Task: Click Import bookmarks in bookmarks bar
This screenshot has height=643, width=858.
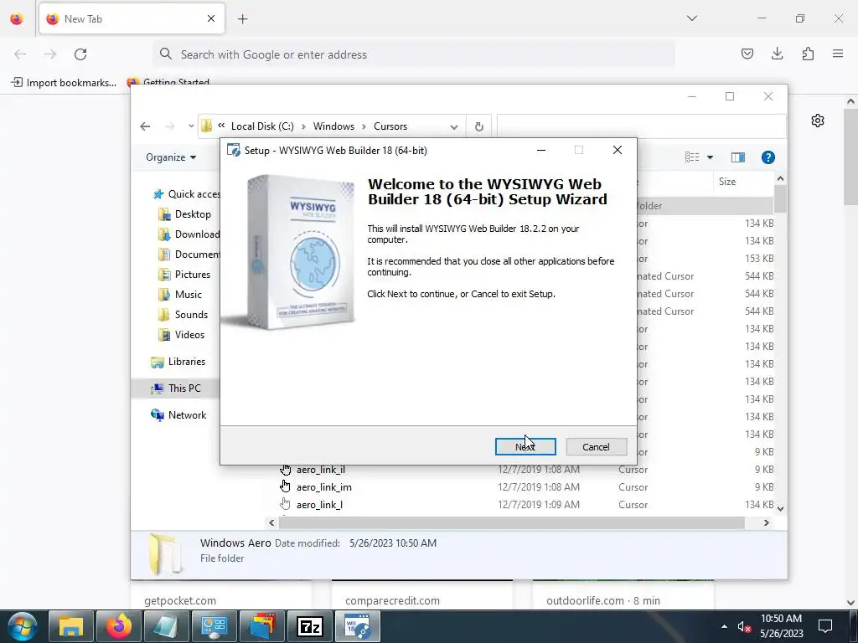Action: click(x=64, y=83)
